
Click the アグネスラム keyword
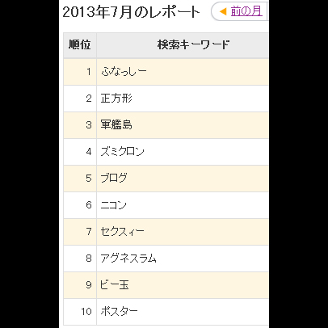click(128, 259)
